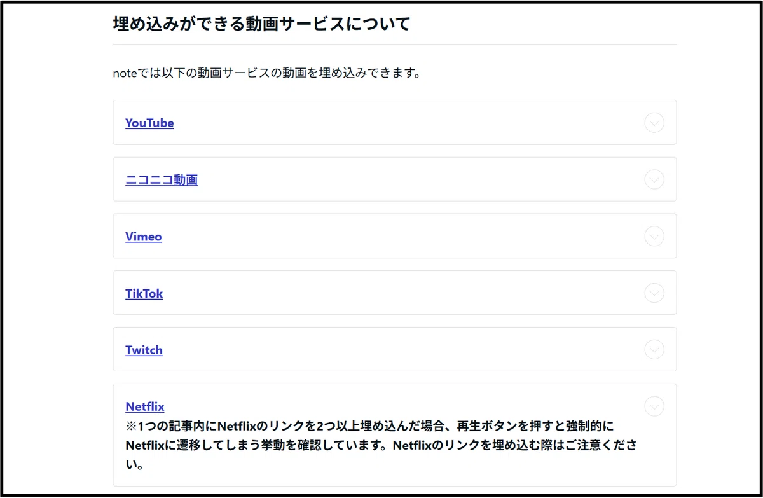This screenshot has width=763, height=498.
Task: Open the Twitch link
Action: [x=144, y=350]
